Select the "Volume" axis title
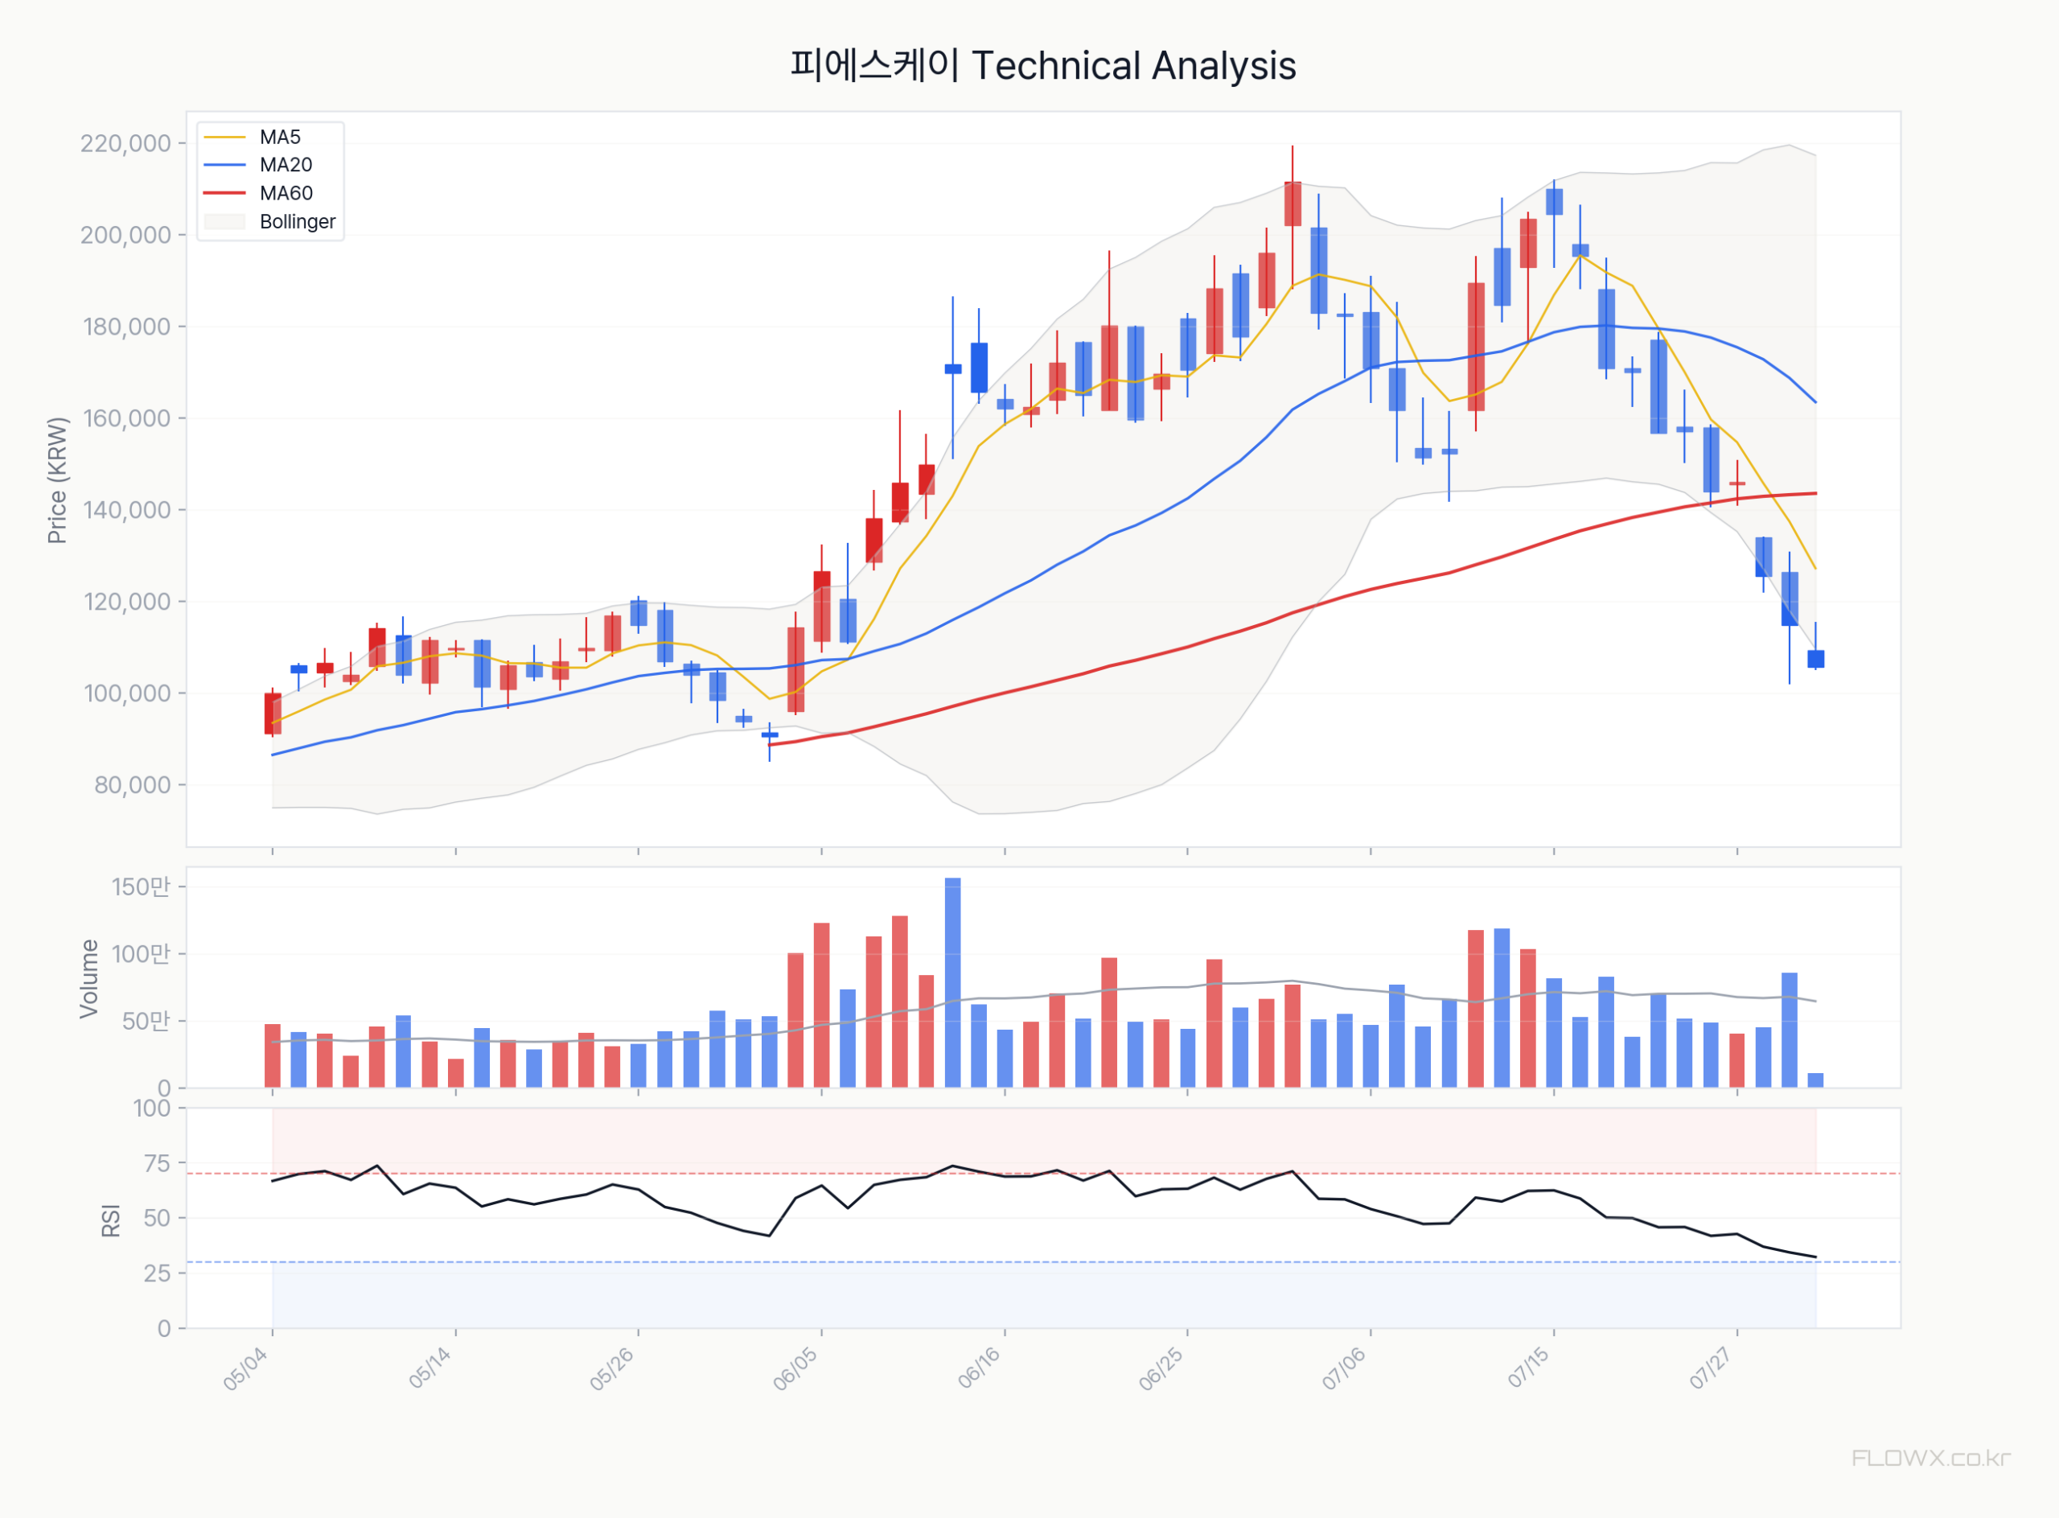2059x1518 pixels. (88, 977)
